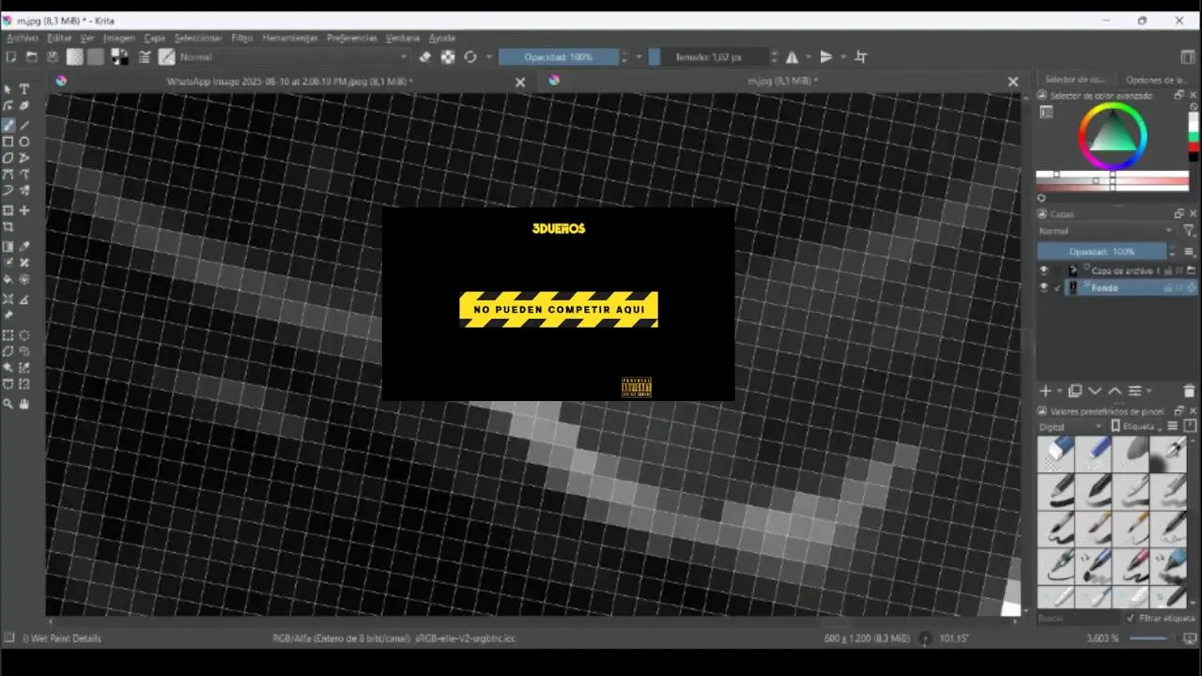Select the Rectangle shape tool

click(x=8, y=142)
